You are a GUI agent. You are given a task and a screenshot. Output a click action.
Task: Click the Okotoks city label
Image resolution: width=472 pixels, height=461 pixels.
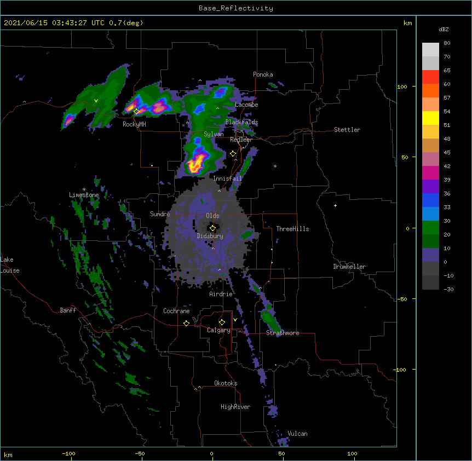[226, 383]
